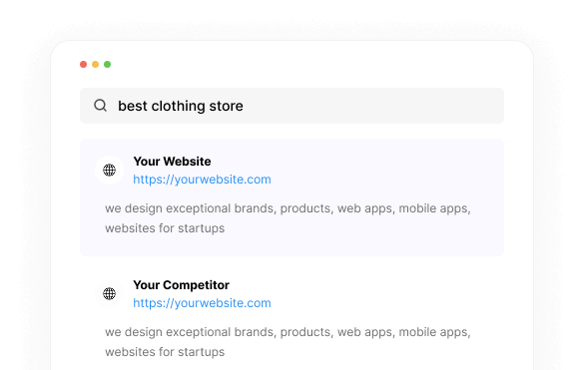Click the yellow window dot
584x370 pixels.
coord(96,65)
